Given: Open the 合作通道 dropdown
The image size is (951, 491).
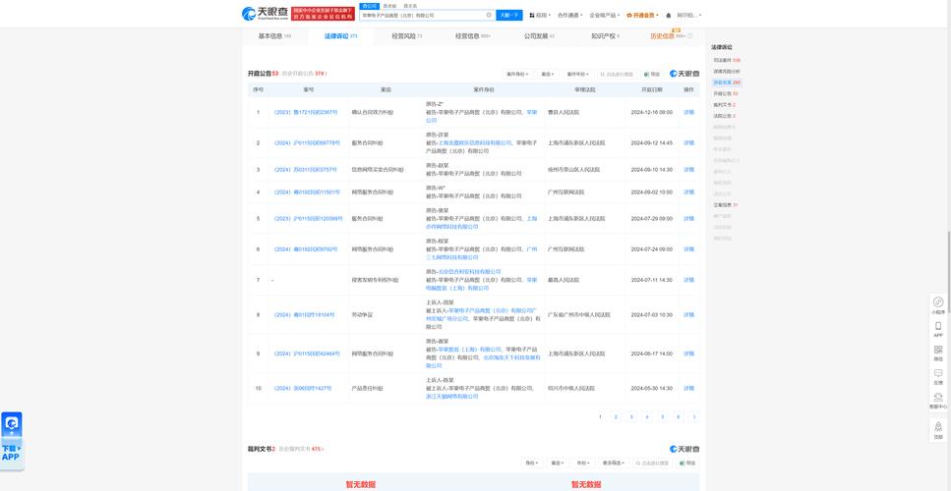Looking at the screenshot, I should point(570,15).
